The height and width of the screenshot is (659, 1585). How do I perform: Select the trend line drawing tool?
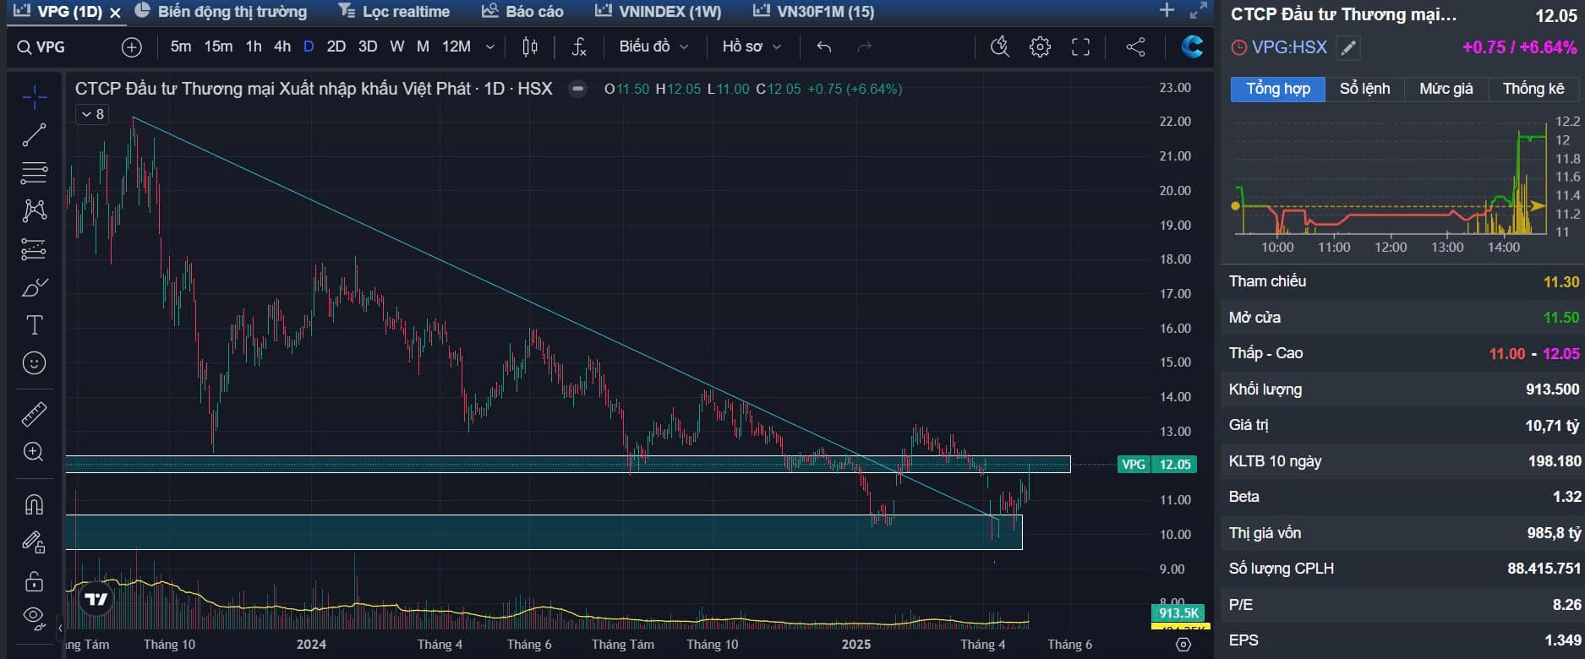click(x=34, y=135)
